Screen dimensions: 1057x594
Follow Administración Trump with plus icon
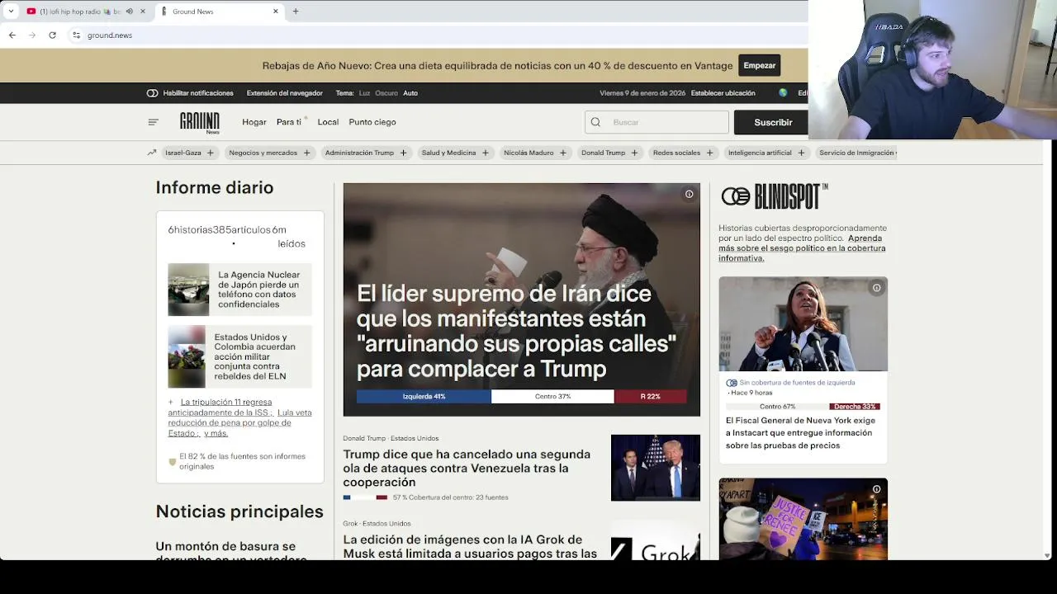[403, 153]
